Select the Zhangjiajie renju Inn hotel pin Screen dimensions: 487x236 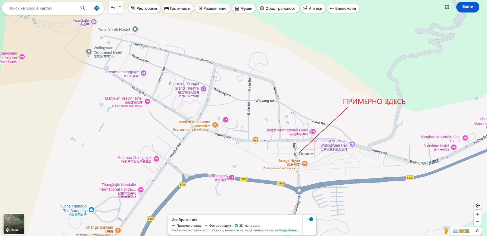point(22,57)
